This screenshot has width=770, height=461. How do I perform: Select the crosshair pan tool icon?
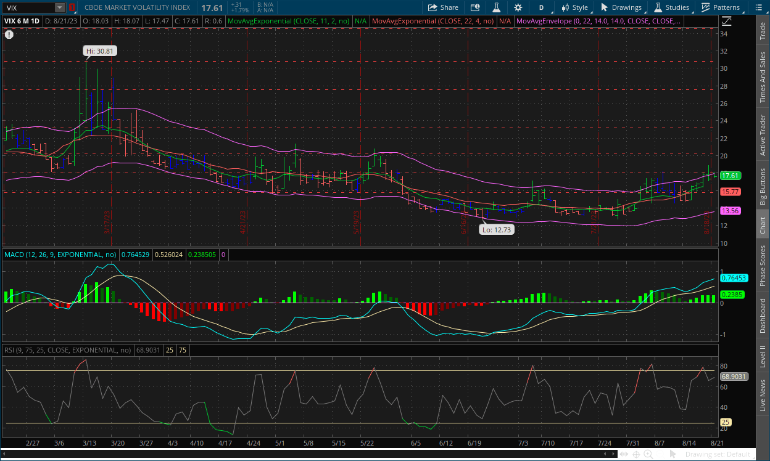click(637, 454)
